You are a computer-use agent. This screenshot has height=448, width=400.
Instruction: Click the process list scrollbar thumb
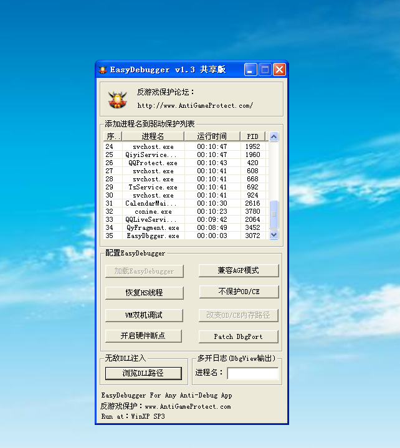click(274, 214)
